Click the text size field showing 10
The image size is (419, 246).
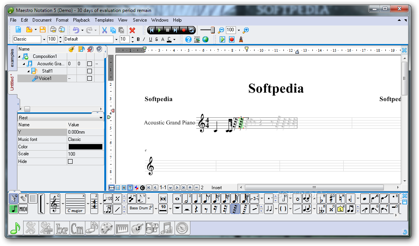[125, 39]
